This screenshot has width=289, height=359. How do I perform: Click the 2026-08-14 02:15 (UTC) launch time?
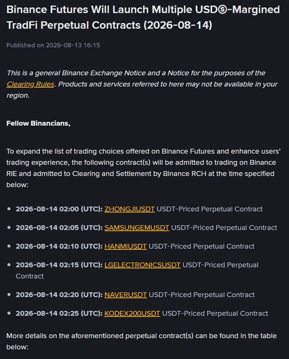coord(59,265)
